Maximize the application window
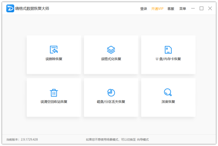The image size is (218, 146). point(201,8)
